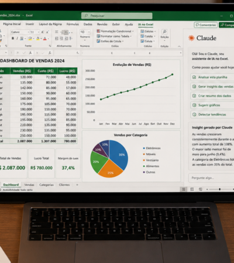Viewport: 234px width, 263px height.
Task: Switch to Page Break Preview in status bar
Action: pos(201,189)
